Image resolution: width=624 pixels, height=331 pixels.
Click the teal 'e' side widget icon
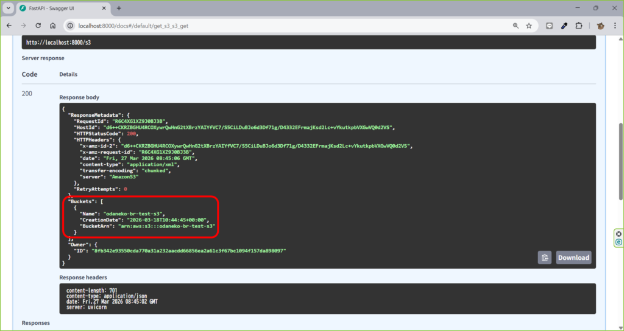[619, 242]
